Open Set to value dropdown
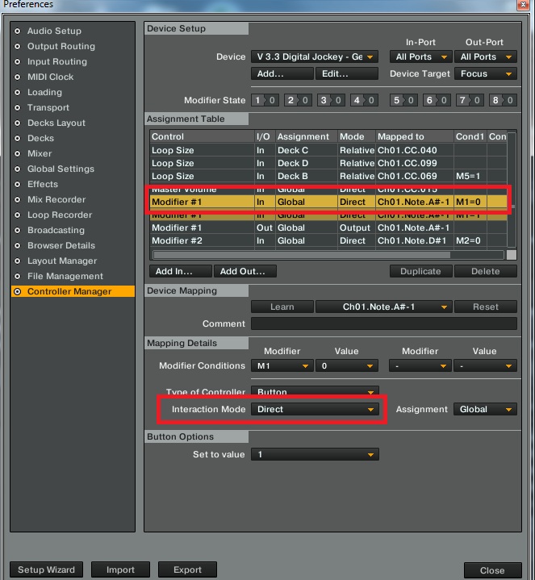 (315, 455)
